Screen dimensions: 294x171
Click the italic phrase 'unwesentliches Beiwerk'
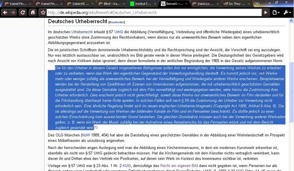point(201,37)
